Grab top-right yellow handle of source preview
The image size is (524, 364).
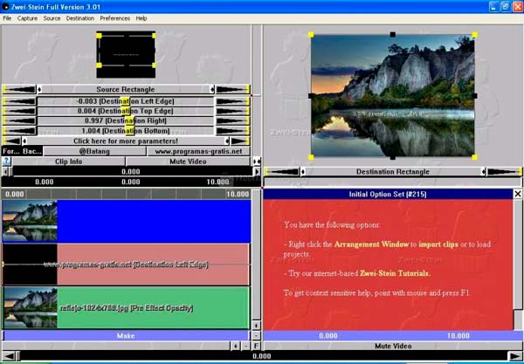(x=154, y=36)
